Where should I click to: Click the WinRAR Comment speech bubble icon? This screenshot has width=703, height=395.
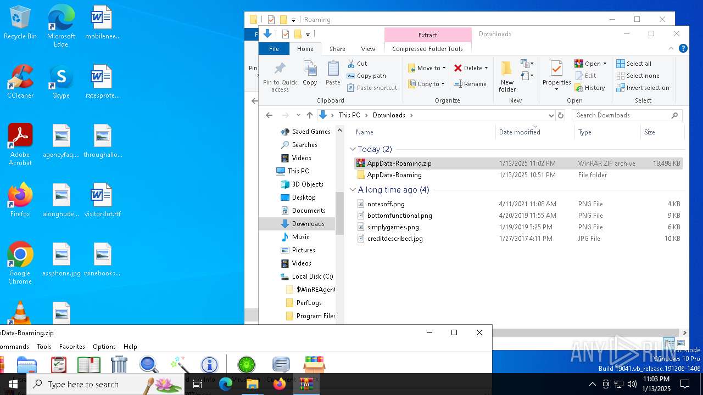tap(281, 364)
